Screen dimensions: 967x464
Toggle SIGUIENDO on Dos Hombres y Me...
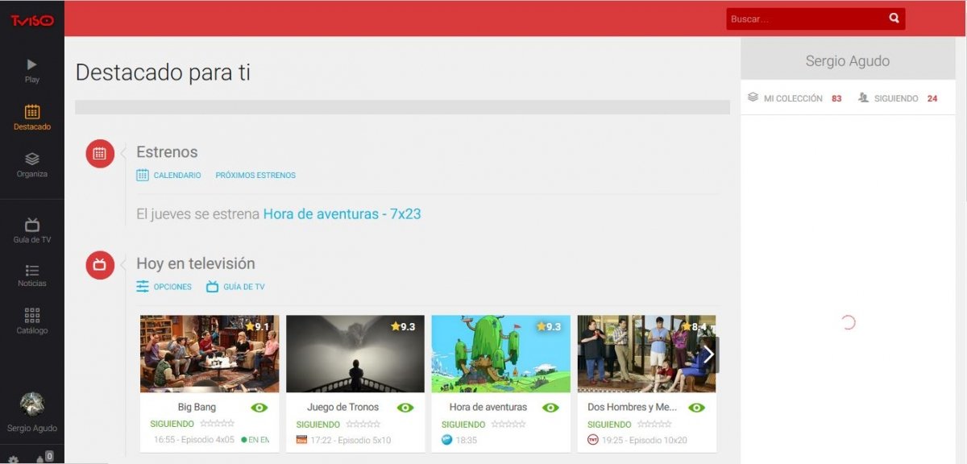(609, 425)
